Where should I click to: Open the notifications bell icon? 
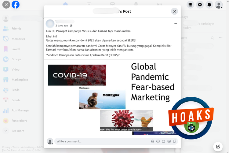tap(209, 5)
